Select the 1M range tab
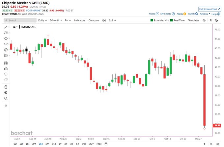 point(28,144)
